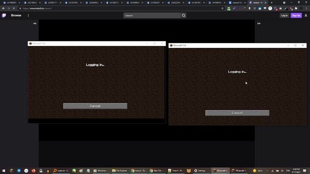Open the notification center icon
The height and width of the screenshot is (174, 310).
[305, 171]
